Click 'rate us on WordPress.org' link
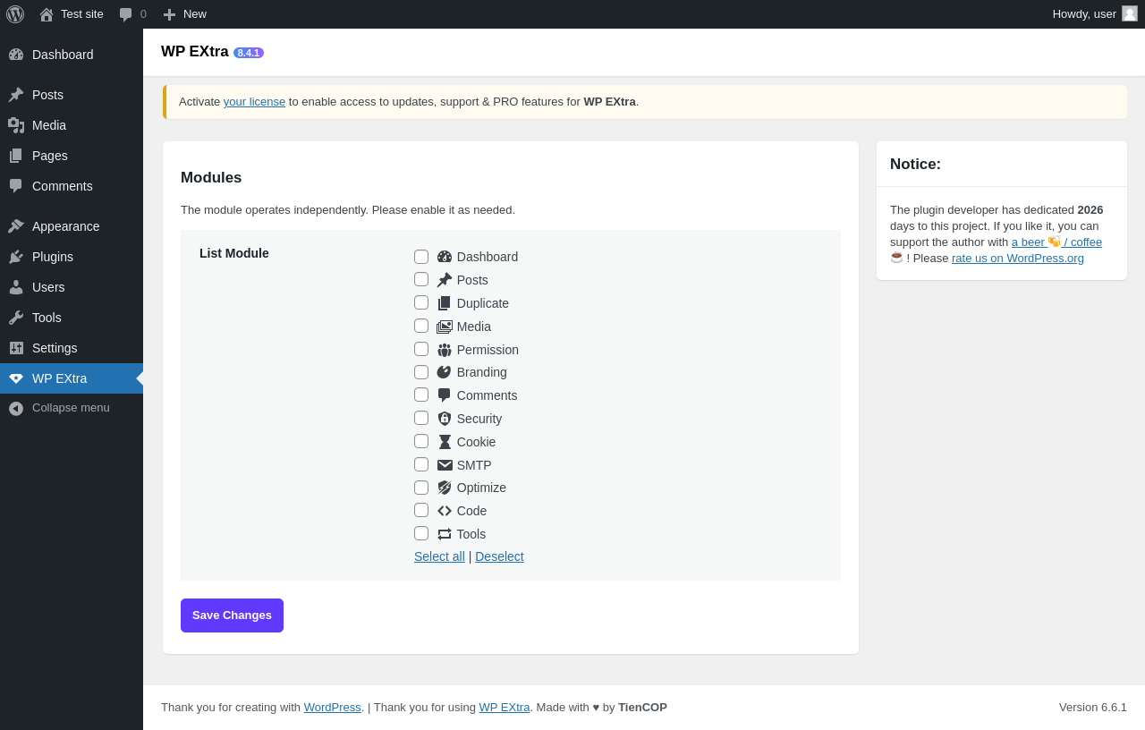This screenshot has width=1145, height=730. tap(1017, 259)
